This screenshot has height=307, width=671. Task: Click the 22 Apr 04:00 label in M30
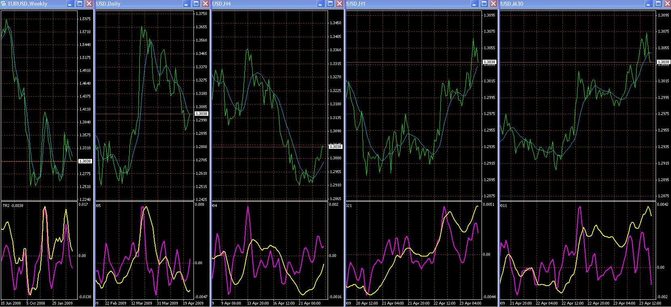point(547,303)
